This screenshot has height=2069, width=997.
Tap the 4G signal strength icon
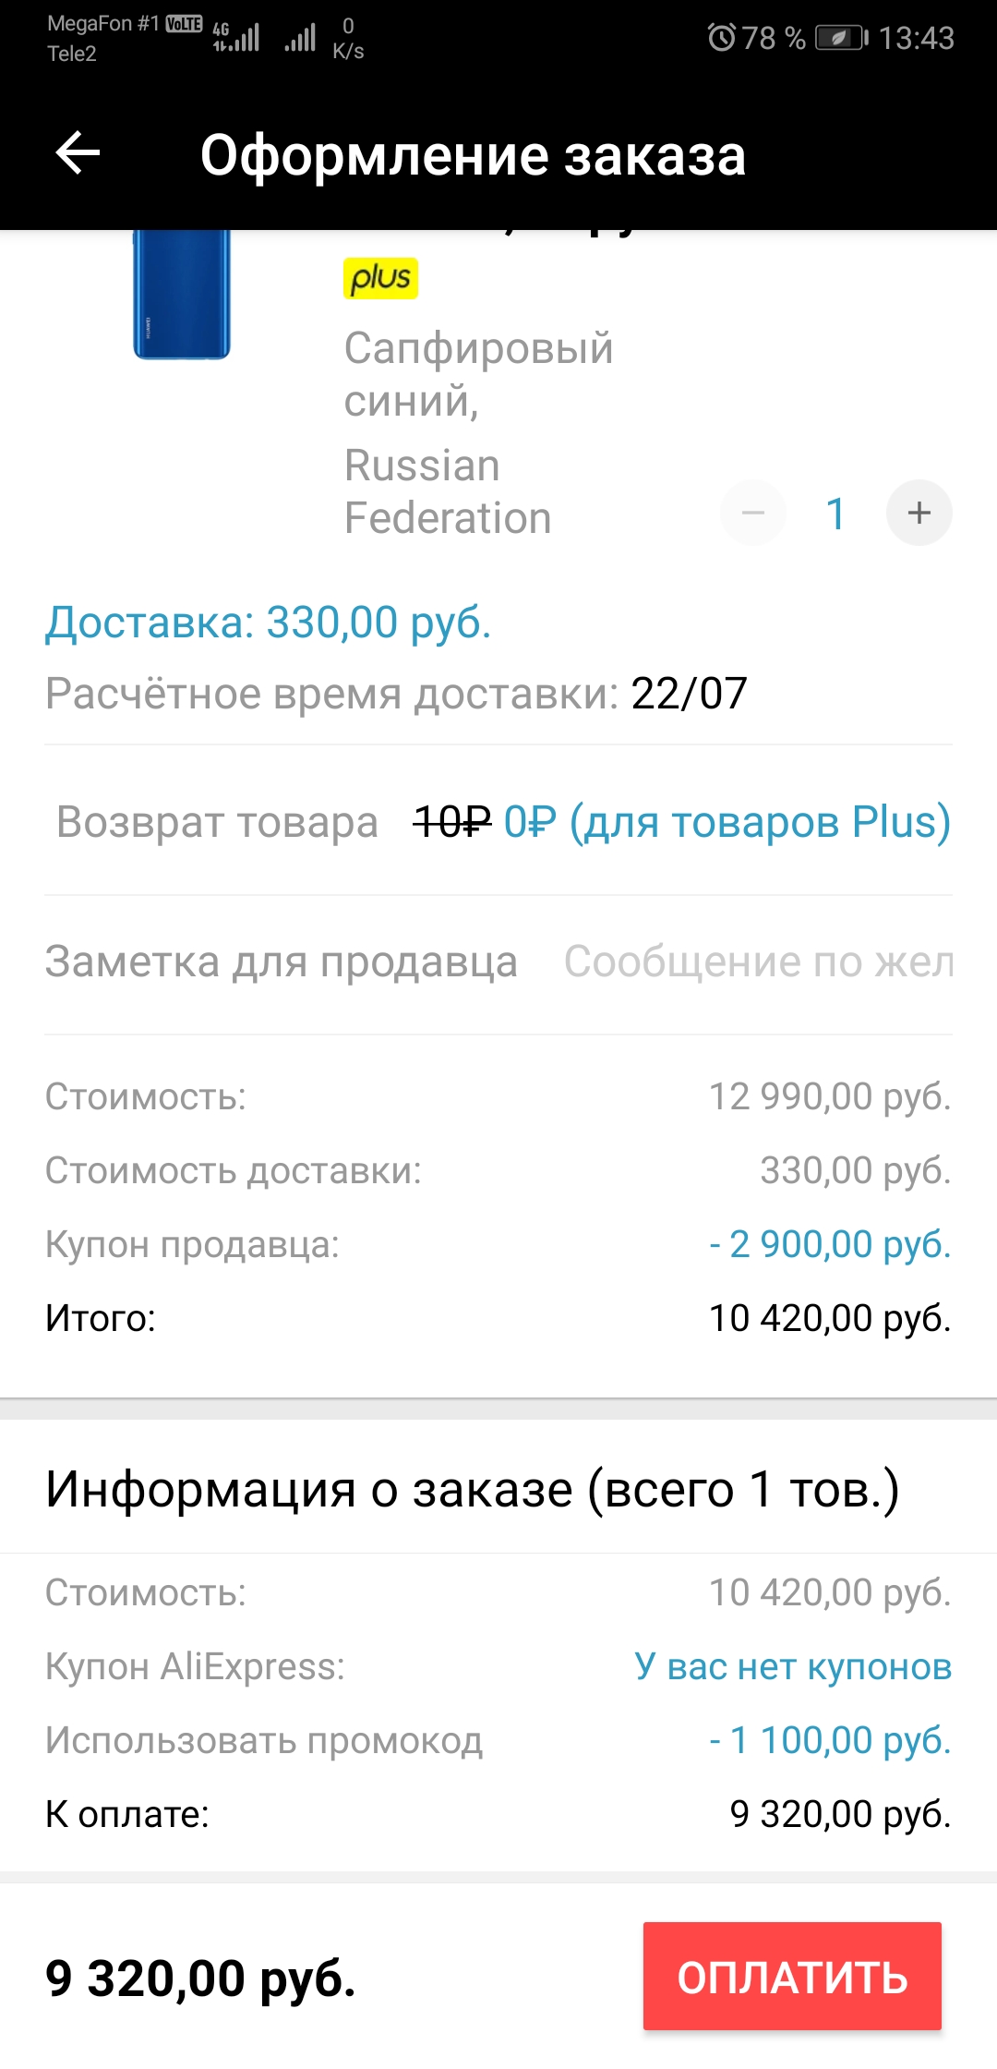click(236, 38)
